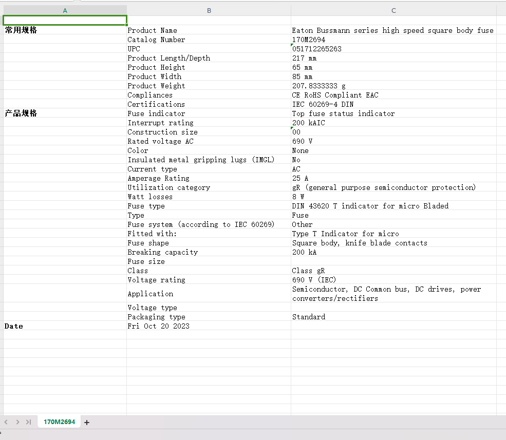Select column A header
506x440 pixels.
click(x=65, y=11)
